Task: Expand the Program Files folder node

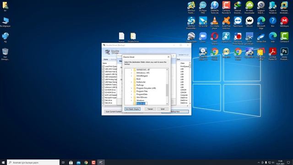Action: pyautogui.click(x=131, y=91)
